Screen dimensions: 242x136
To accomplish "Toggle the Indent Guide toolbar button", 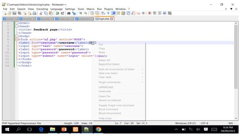I will pos(113,13).
